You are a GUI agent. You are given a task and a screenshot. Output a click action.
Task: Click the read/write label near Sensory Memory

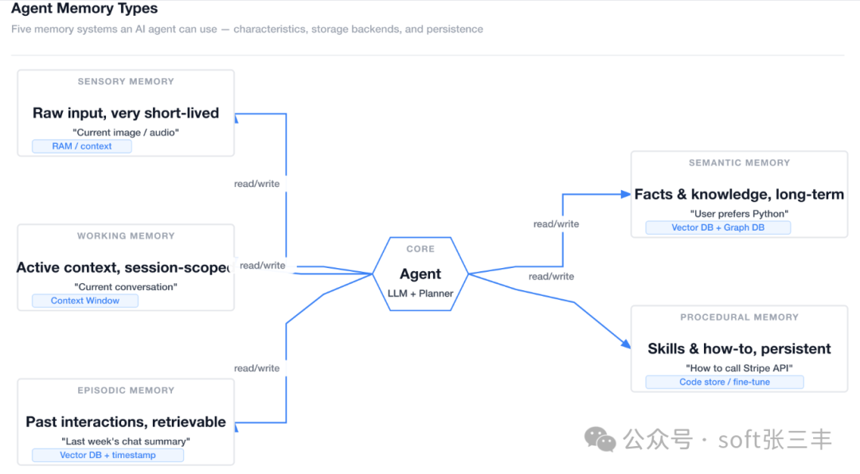(x=256, y=184)
